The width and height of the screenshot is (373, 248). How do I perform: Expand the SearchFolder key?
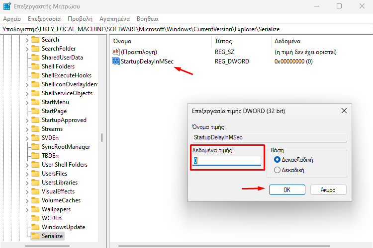27,49
